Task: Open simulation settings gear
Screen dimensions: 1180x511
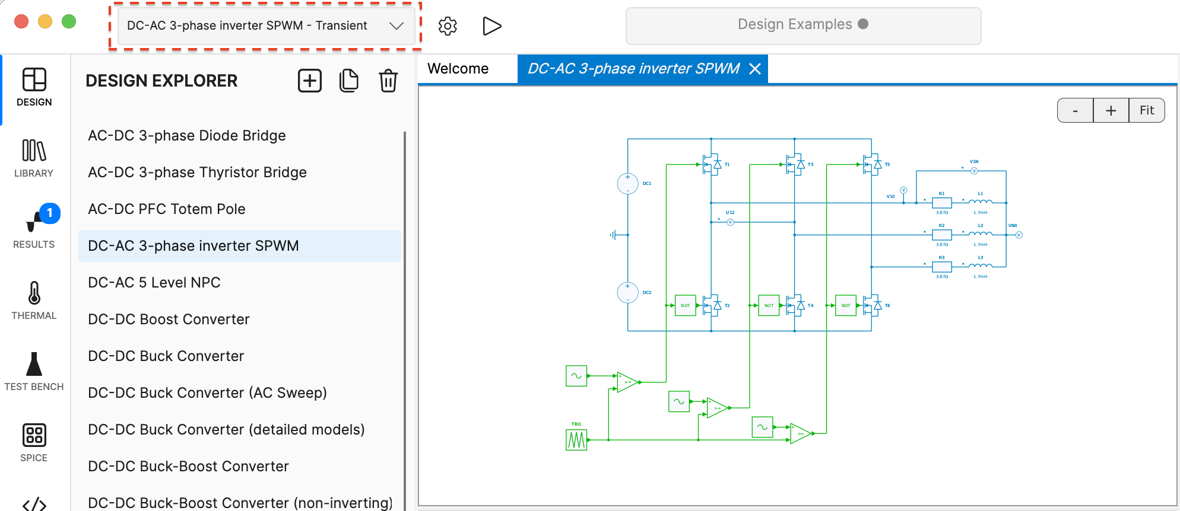Action: pyautogui.click(x=448, y=26)
